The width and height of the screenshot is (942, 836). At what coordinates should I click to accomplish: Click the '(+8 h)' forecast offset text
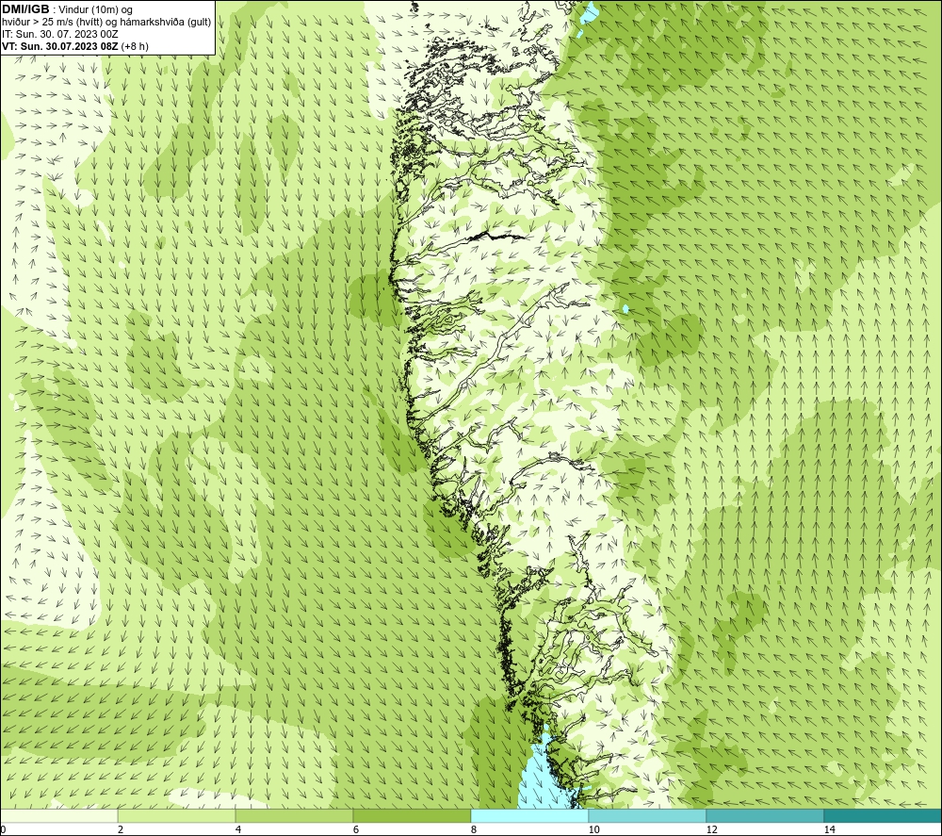(135, 45)
